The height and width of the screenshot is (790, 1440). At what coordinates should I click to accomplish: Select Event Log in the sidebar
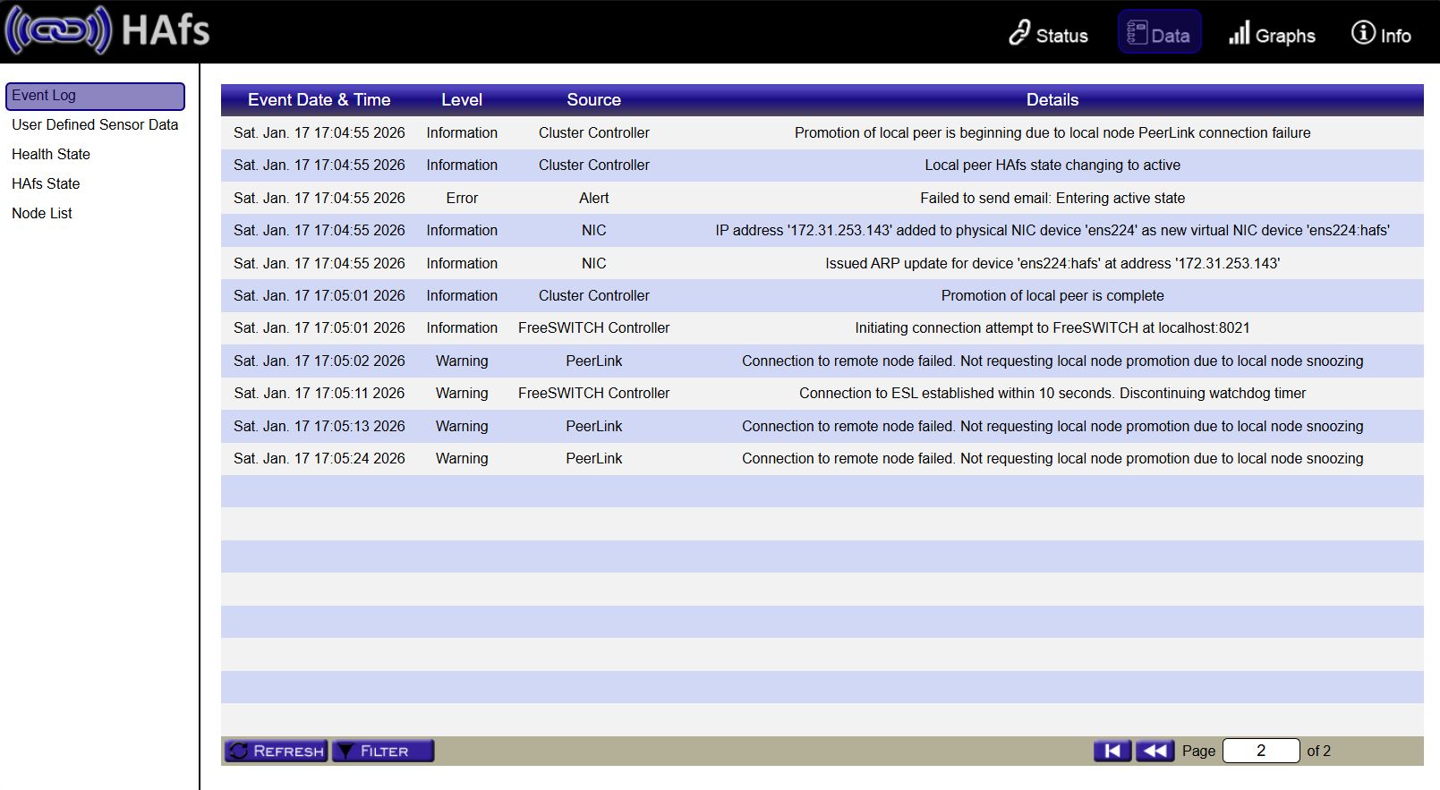[x=95, y=96]
